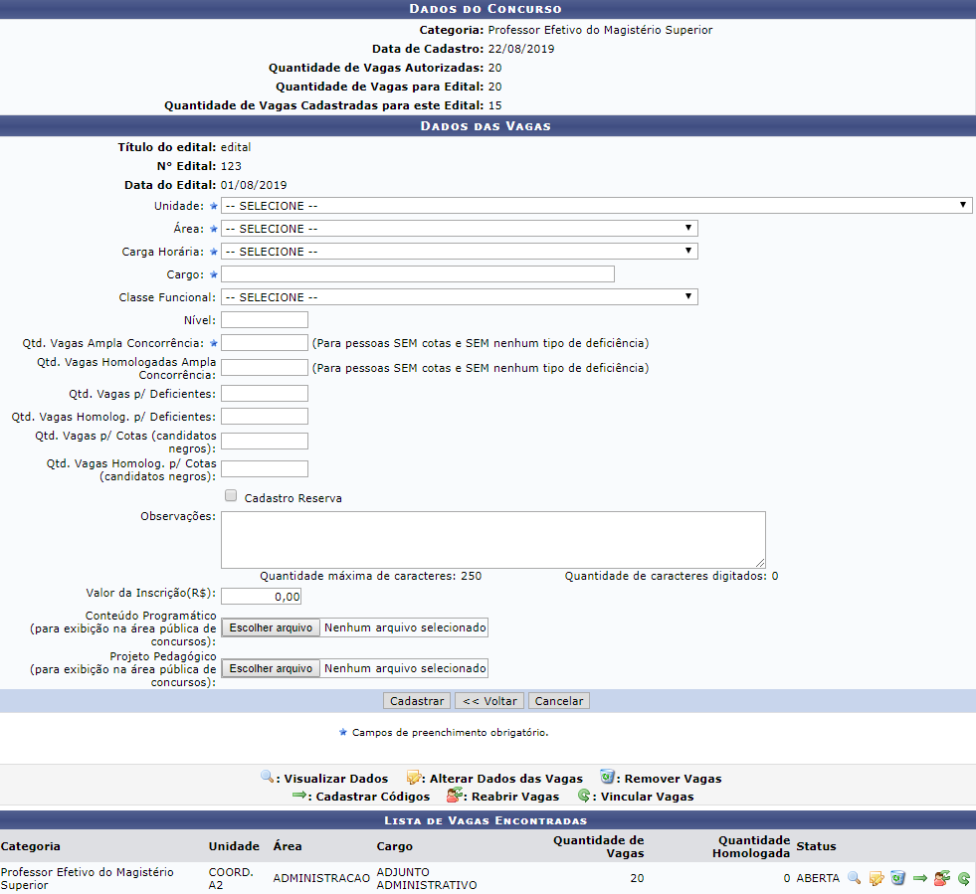This screenshot has width=976, height=894.
Task: Expand the Classe Funcional dropdown
Action: 459,297
